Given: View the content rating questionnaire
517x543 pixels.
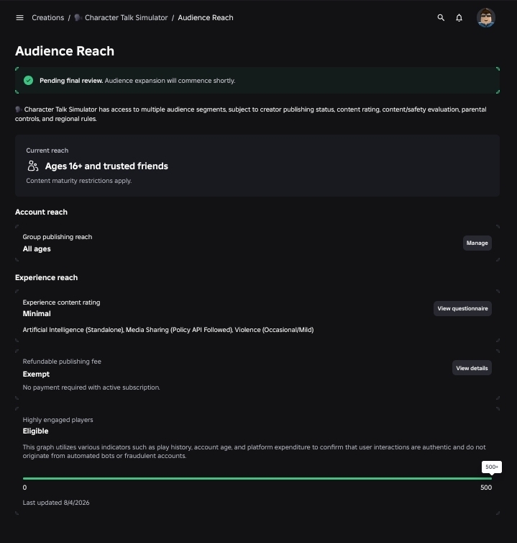Looking at the screenshot, I should [x=462, y=308].
